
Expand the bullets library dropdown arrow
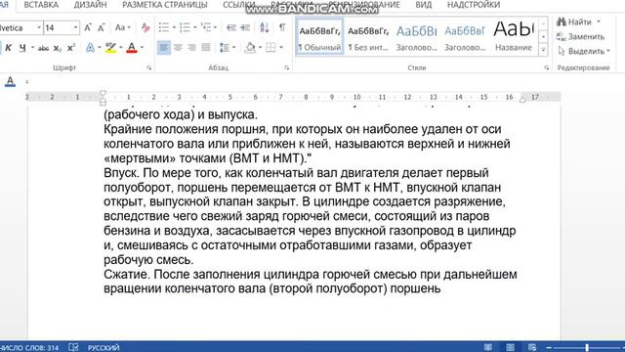point(174,27)
